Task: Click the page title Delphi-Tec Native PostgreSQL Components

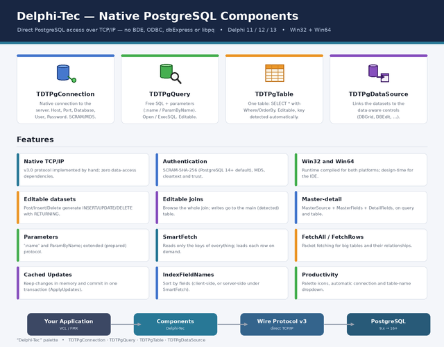Action: [x=157, y=16]
